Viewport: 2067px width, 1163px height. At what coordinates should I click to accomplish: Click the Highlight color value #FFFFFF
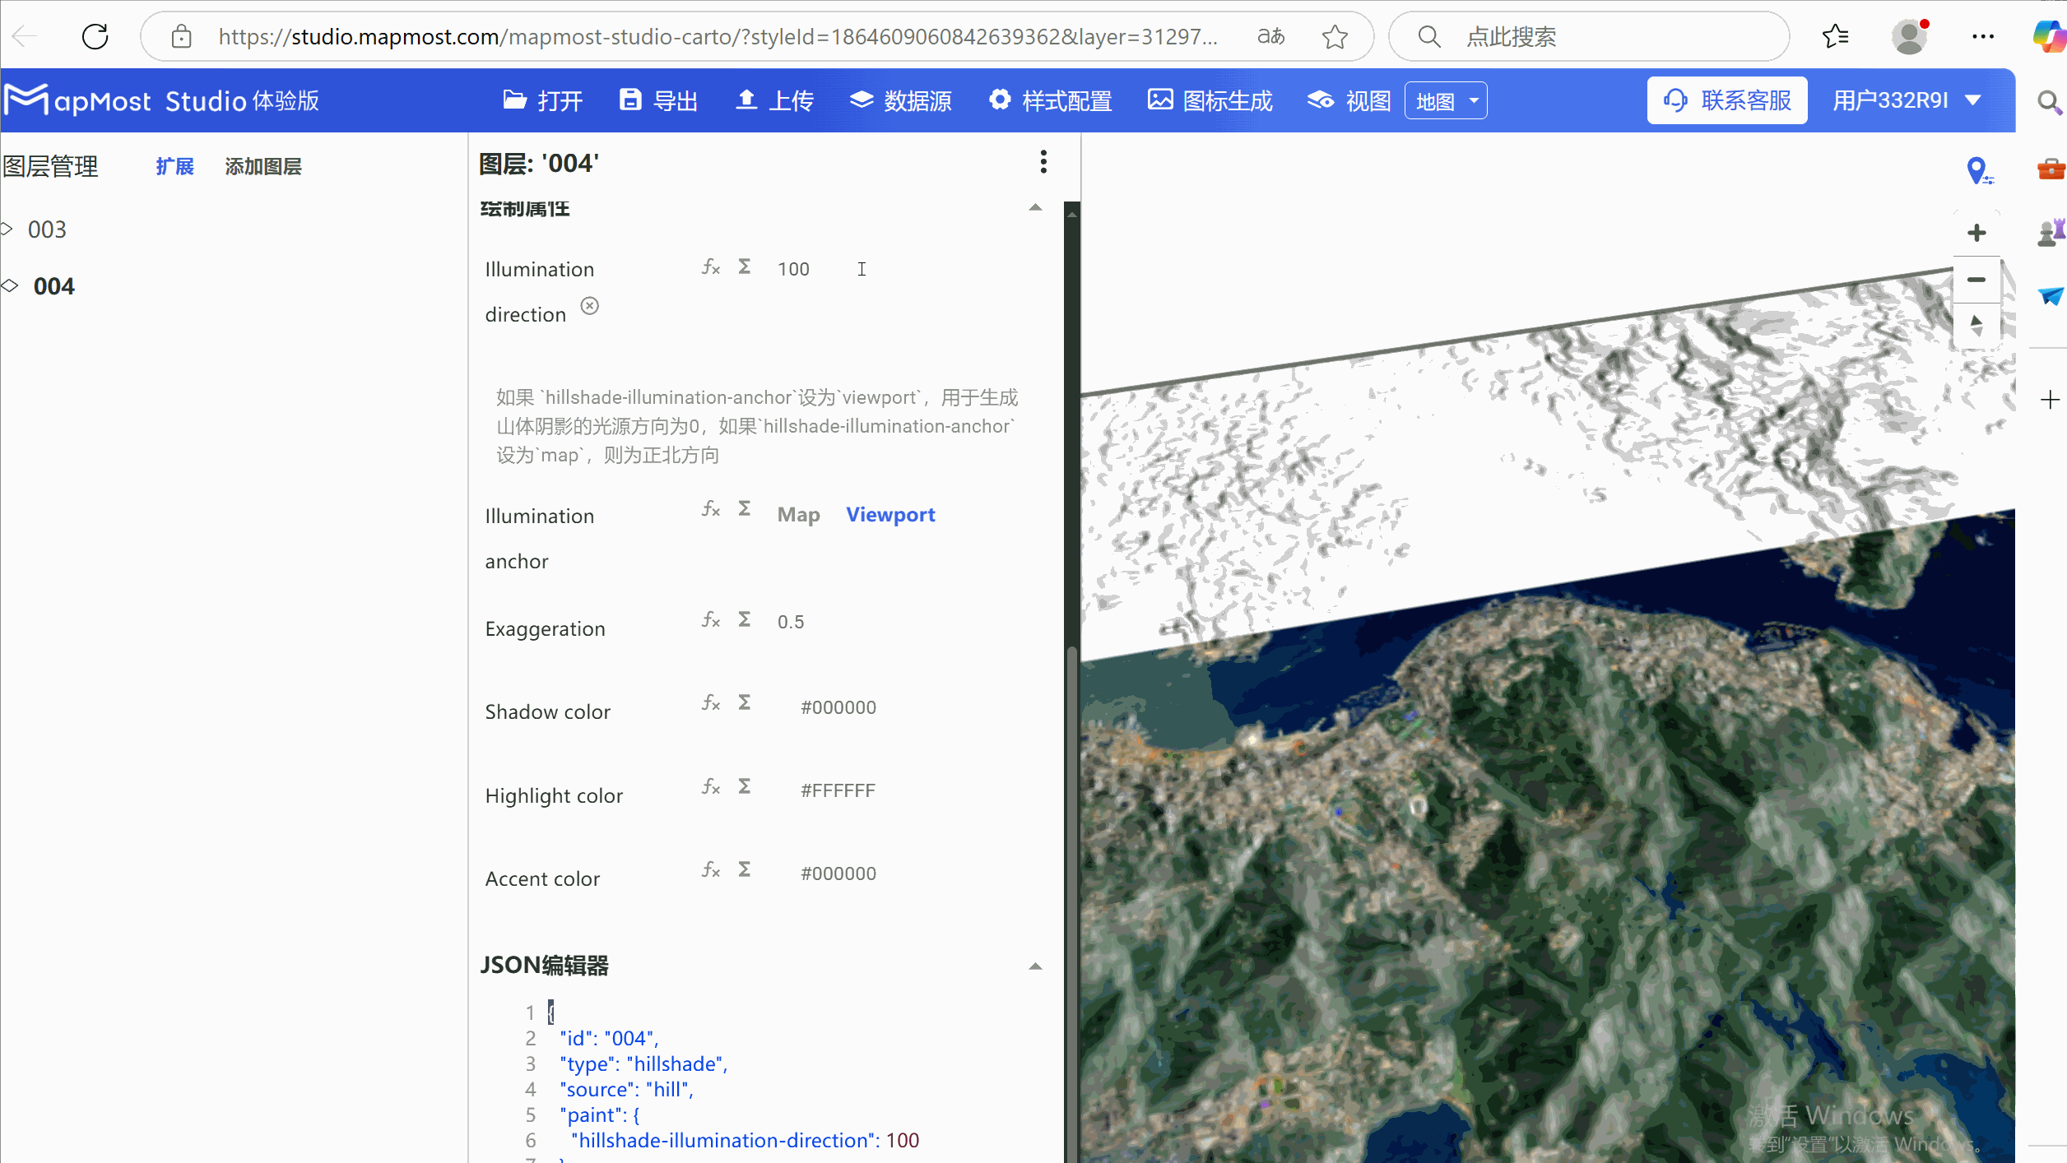[x=837, y=790]
